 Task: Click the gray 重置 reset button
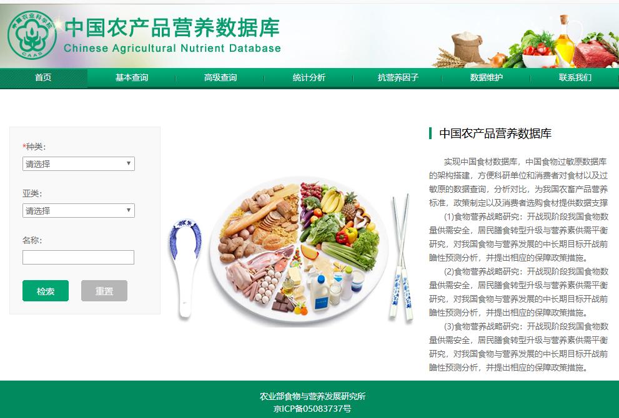coord(104,291)
